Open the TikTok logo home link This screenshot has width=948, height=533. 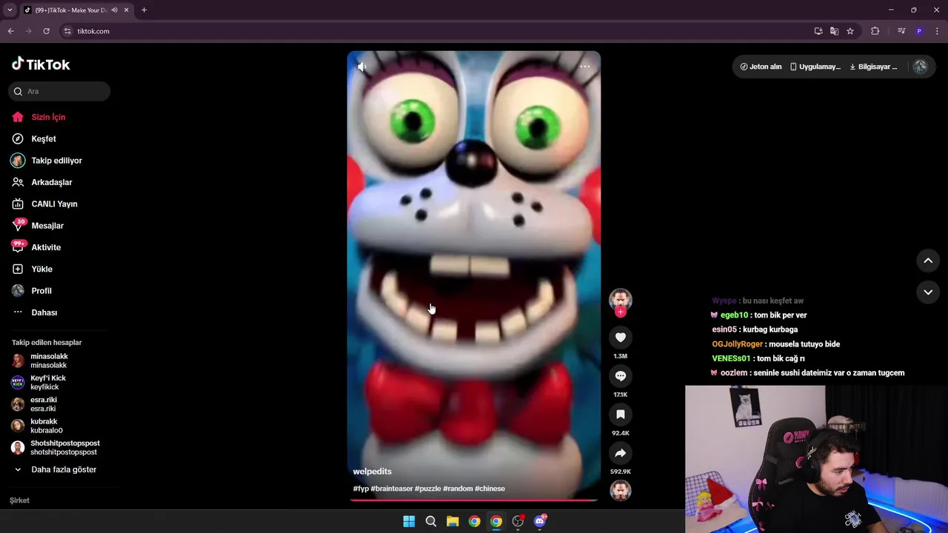pyautogui.click(x=41, y=64)
